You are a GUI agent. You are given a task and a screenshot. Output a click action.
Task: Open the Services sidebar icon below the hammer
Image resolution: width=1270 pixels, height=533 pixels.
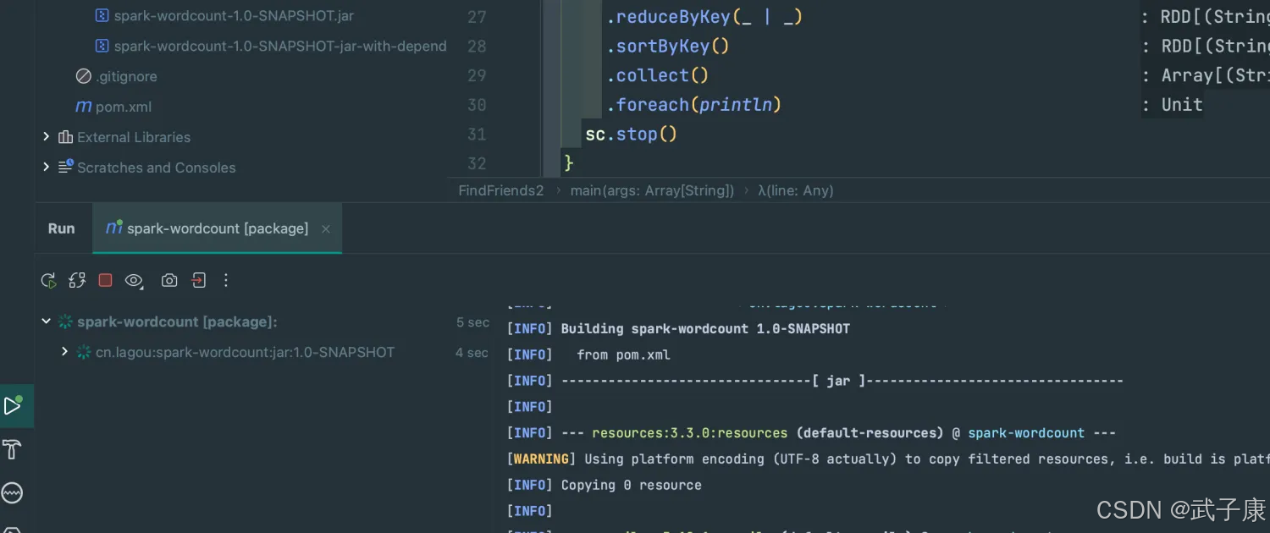click(x=12, y=492)
